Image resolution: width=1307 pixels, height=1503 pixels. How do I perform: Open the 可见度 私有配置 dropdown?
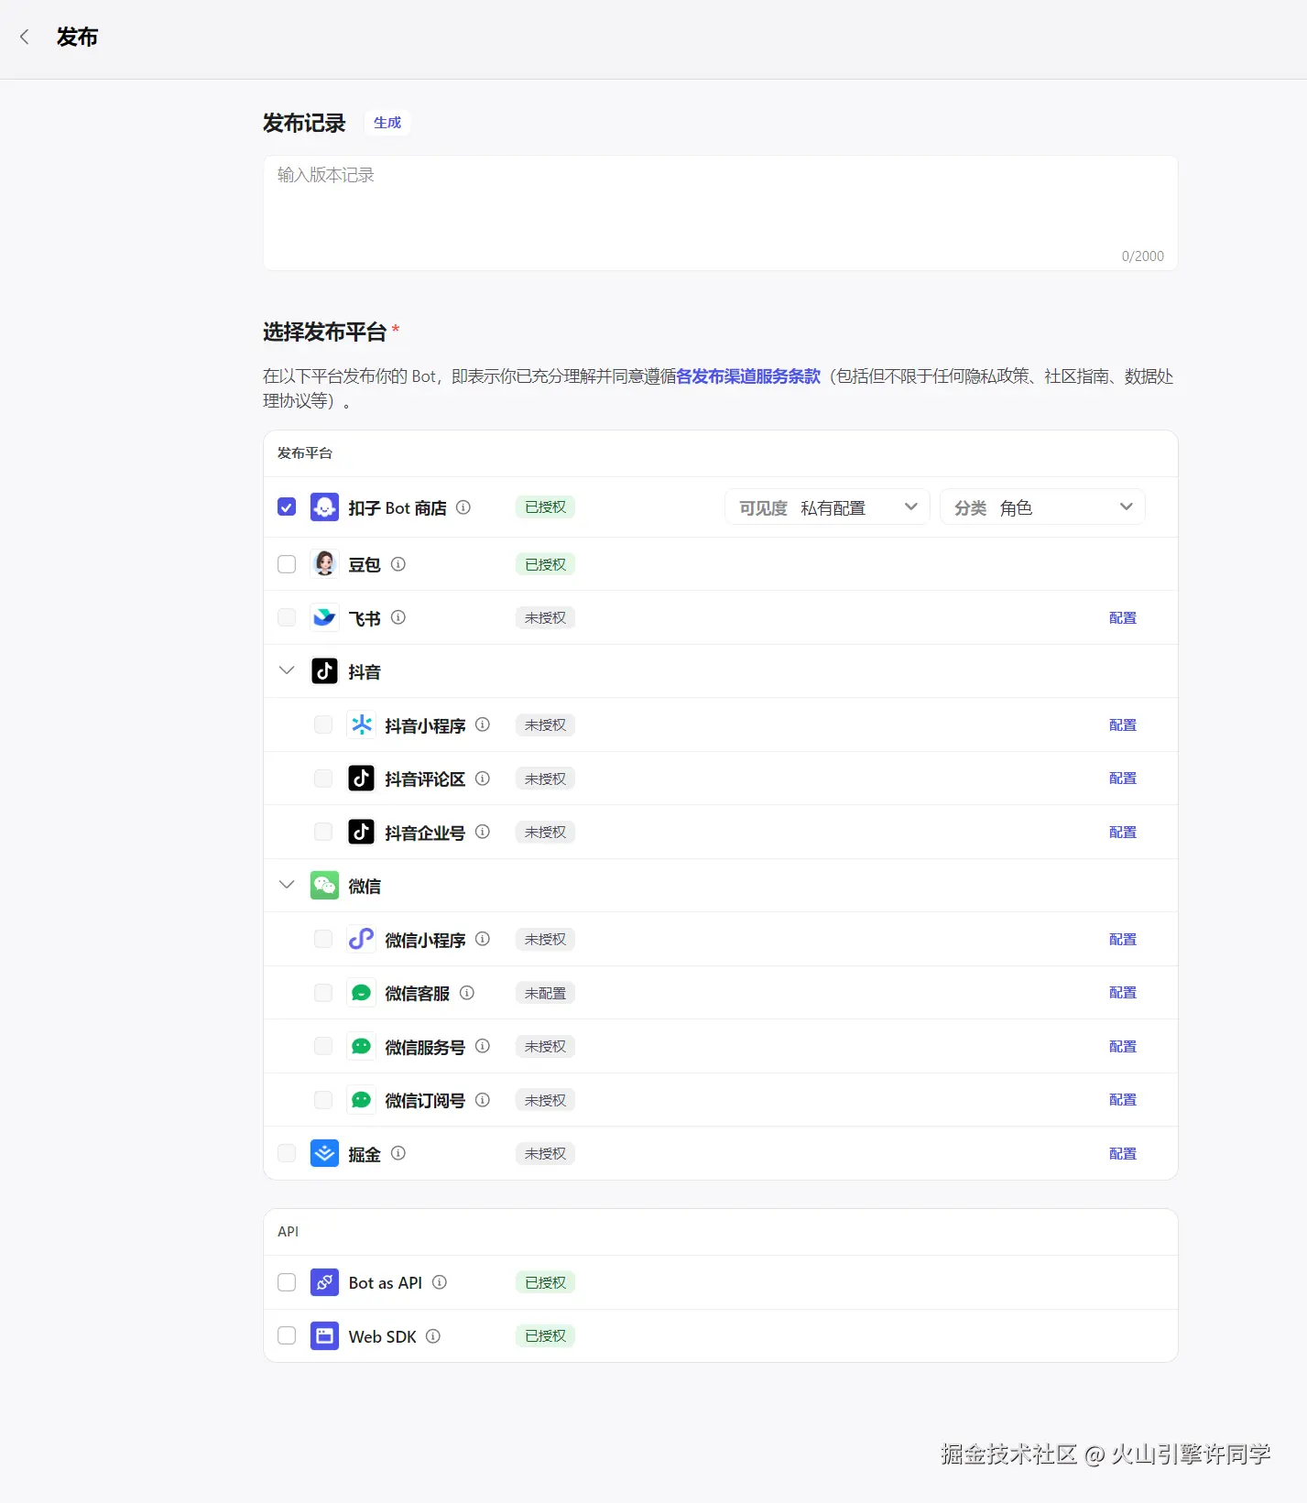tap(827, 507)
